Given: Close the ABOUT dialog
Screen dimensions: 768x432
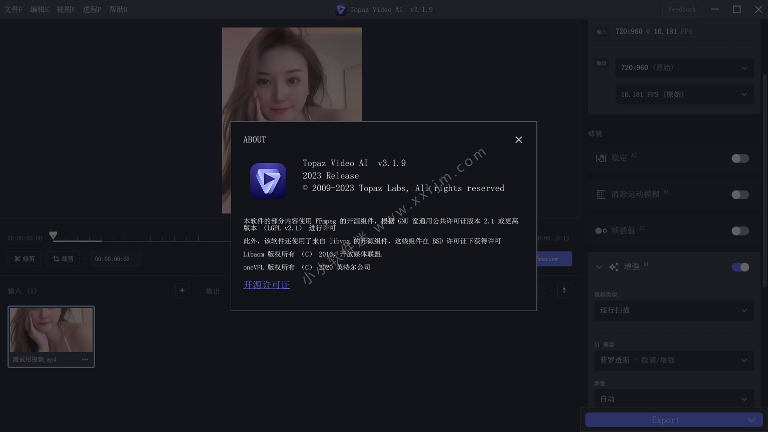Looking at the screenshot, I should click(518, 139).
